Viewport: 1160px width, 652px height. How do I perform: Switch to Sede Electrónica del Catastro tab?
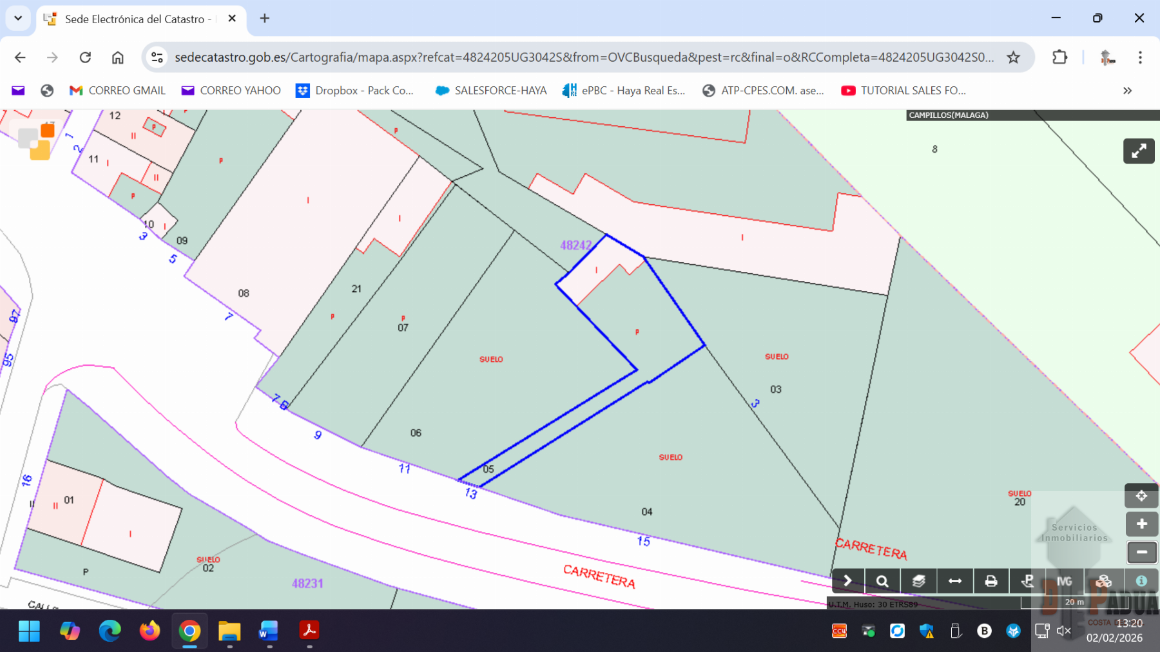pyautogui.click(x=134, y=19)
